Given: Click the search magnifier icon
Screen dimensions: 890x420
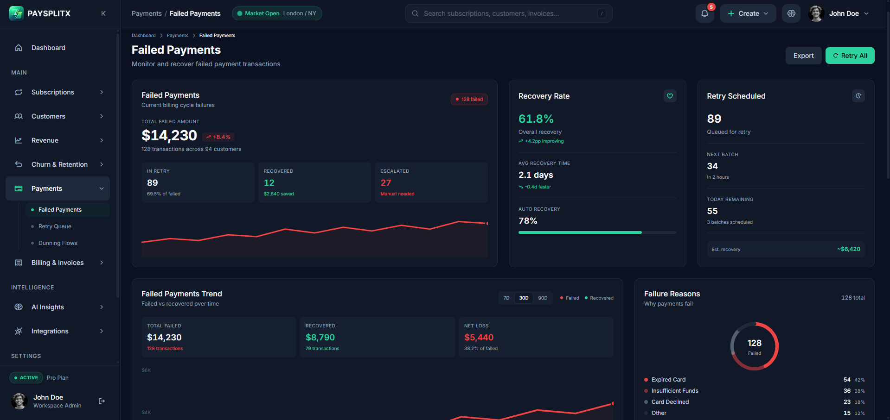Looking at the screenshot, I should (x=415, y=13).
